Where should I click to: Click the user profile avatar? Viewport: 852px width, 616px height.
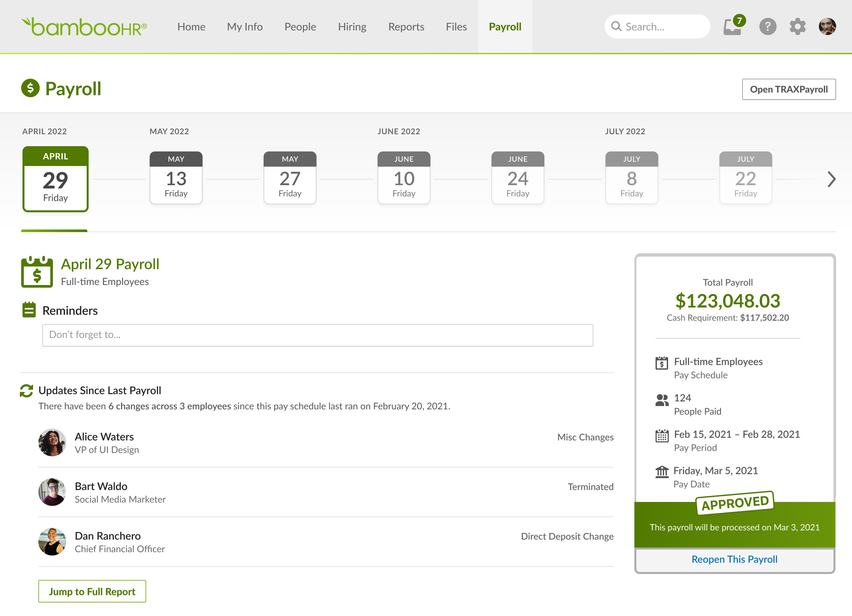click(x=827, y=27)
